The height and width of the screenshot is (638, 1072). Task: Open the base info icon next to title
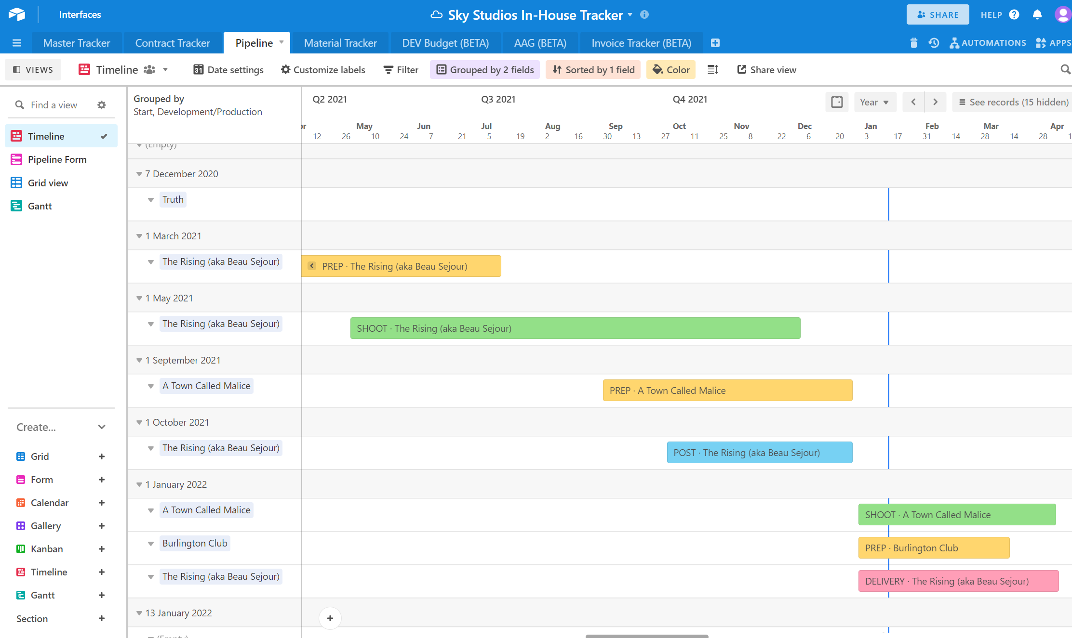[644, 15]
